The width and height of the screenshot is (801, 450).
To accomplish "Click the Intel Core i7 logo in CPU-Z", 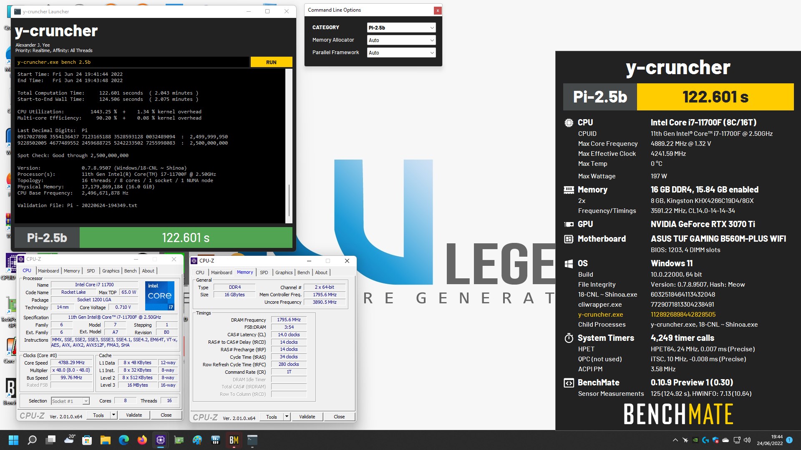I will click(160, 296).
